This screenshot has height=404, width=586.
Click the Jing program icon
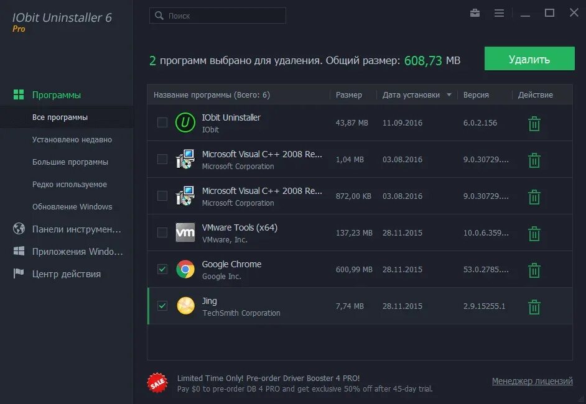point(185,305)
